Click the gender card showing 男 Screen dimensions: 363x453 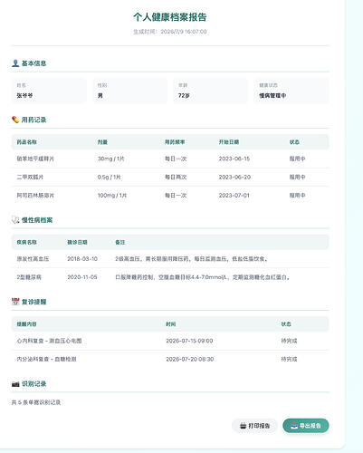[x=129, y=91]
